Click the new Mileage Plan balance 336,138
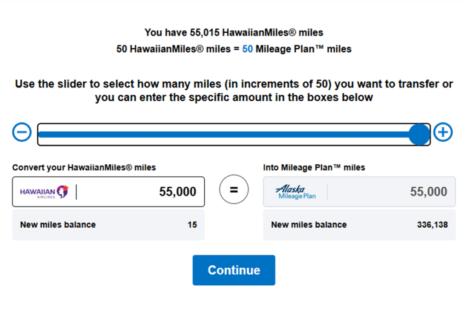 [x=432, y=225]
